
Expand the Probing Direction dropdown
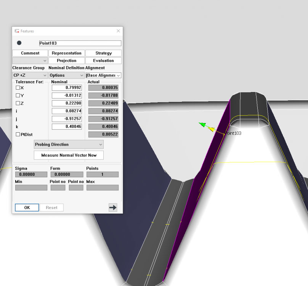69,145
